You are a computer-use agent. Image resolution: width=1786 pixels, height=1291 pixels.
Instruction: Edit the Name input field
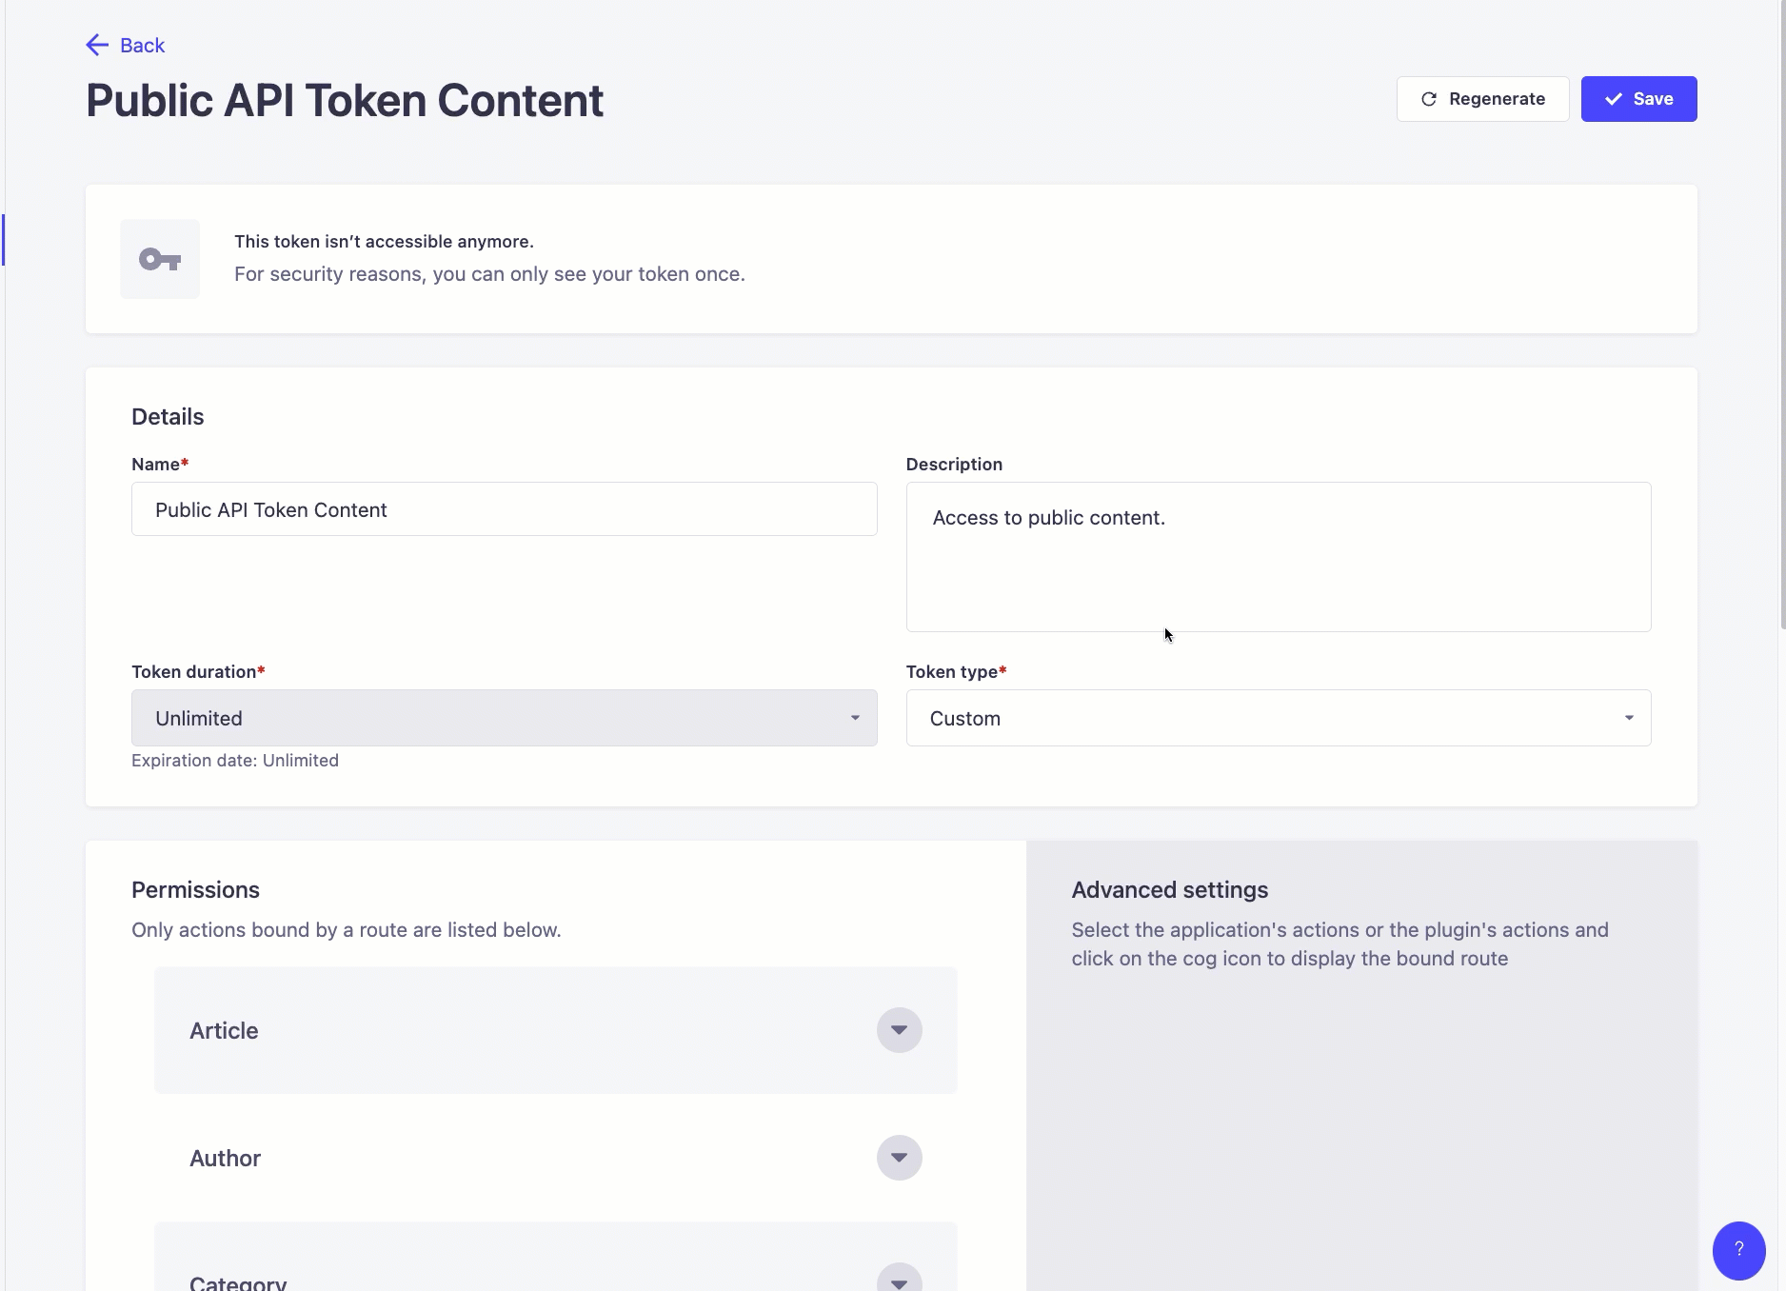click(x=504, y=509)
